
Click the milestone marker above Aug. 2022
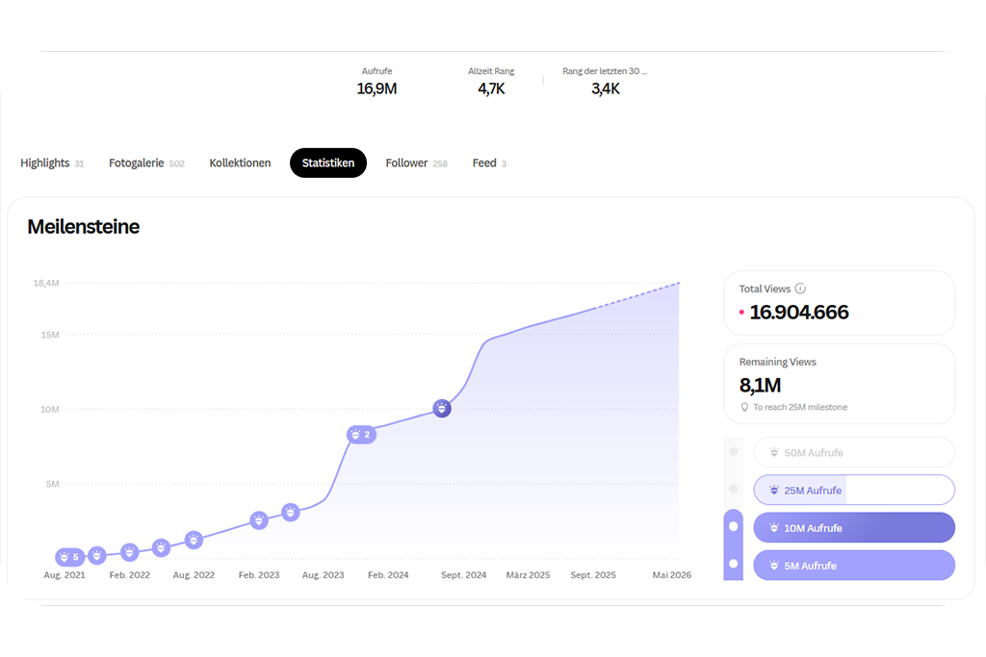pyautogui.click(x=194, y=541)
